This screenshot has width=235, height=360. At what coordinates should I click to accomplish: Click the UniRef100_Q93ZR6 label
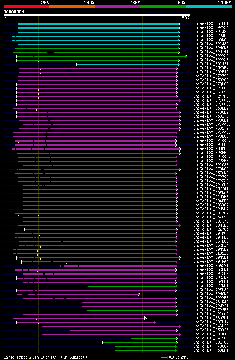(211, 278)
